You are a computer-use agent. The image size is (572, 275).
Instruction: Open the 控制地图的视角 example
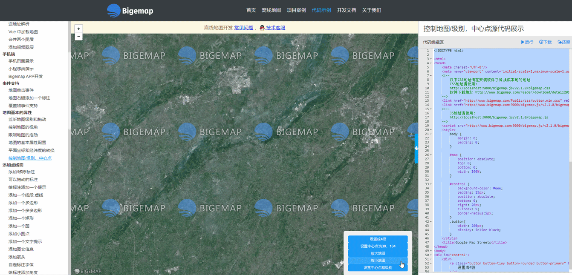coord(23,127)
